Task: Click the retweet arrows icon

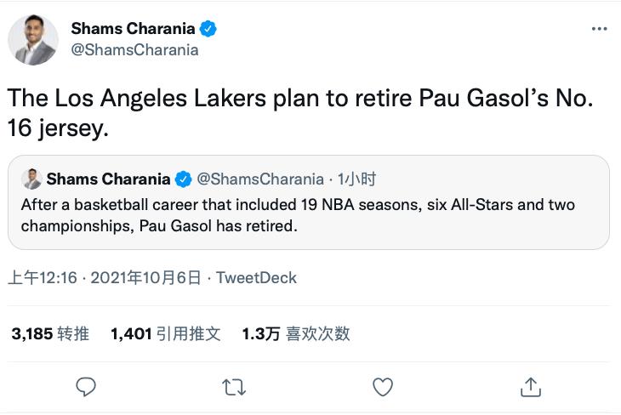Action: point(234,387)
